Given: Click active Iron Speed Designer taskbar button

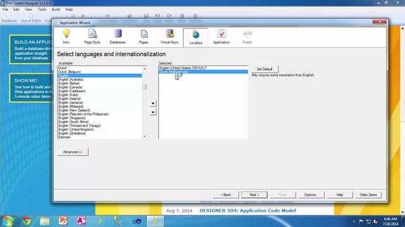Looking at the screenshot, I should [155, 221].
